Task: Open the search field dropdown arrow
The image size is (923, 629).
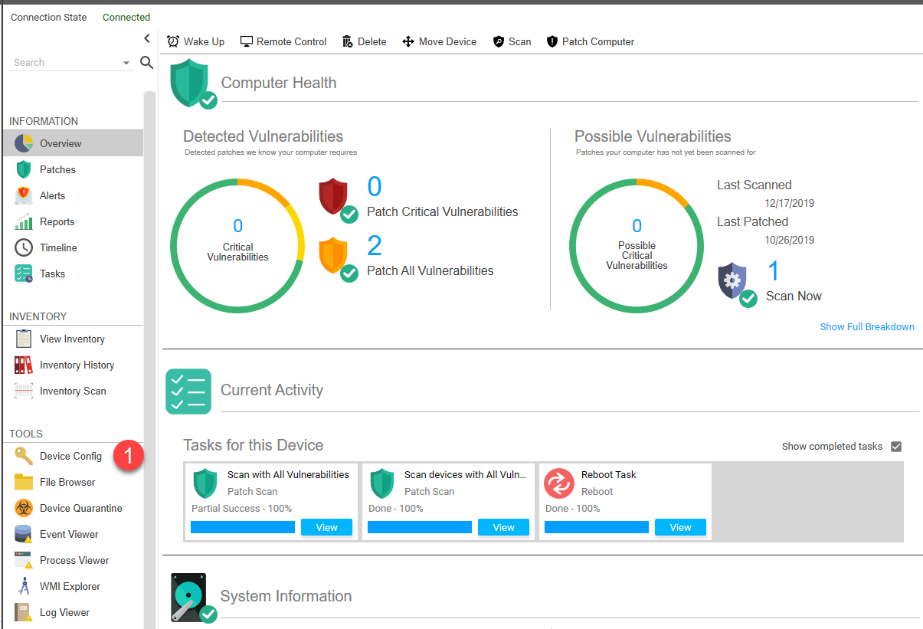Action: click(x=126, y=64)
